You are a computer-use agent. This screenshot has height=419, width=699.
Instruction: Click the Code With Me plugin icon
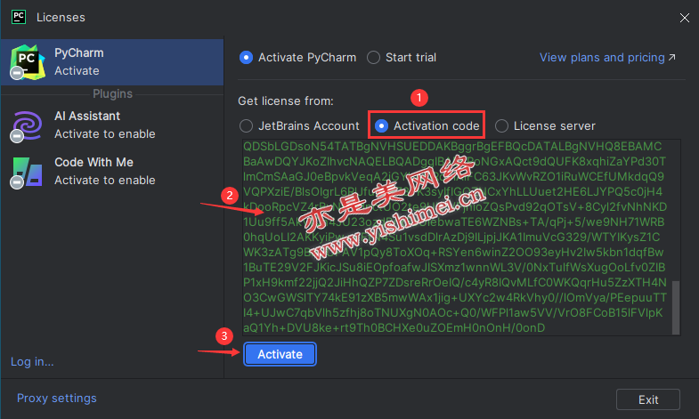27,173
